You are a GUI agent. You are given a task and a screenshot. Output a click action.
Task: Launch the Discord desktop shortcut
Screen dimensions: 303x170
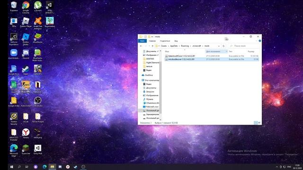coord(26,54)
